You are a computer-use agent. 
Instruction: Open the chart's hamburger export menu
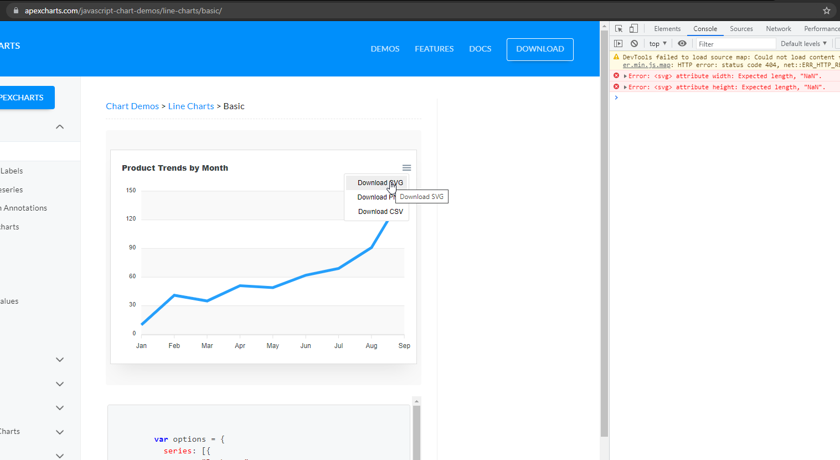pyautogui.click(x=407, y=167)
